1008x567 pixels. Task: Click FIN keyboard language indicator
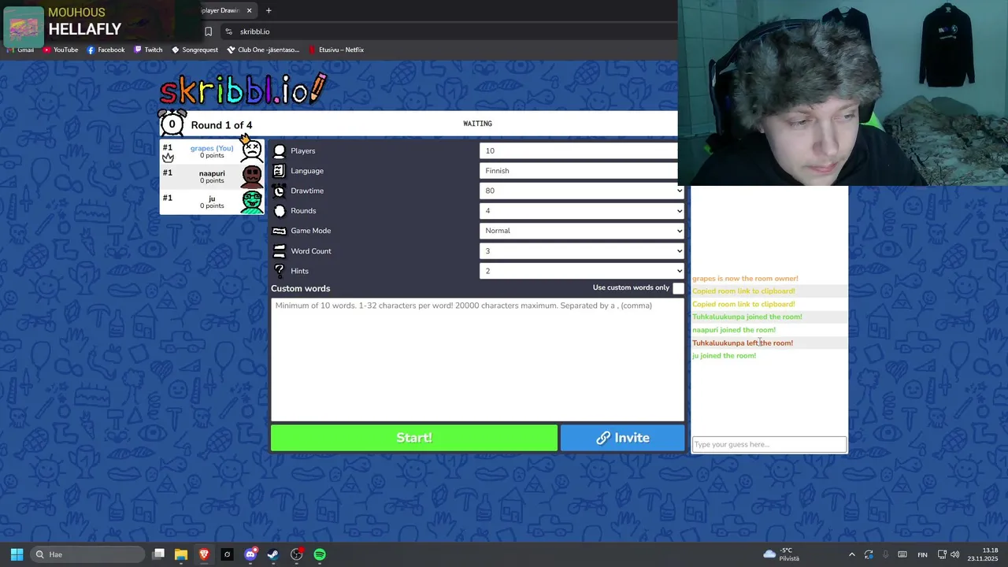[x=922, y=554]
